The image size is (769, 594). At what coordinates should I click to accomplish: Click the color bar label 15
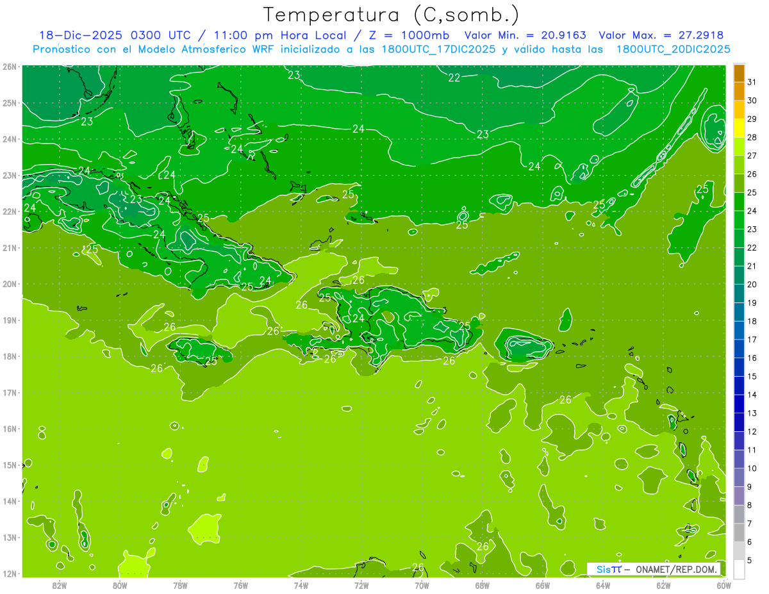pos(752,377)
